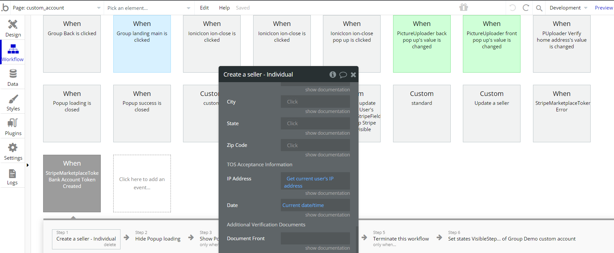The width and height of the screenshot is (614, 253).
Task: Click the search magnifier icon
Action: 539,8
